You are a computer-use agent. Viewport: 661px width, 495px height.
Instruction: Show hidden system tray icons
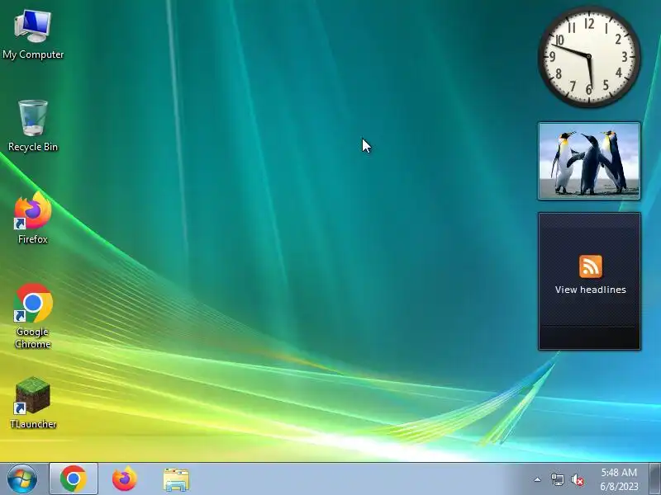(x=538, y=479)
